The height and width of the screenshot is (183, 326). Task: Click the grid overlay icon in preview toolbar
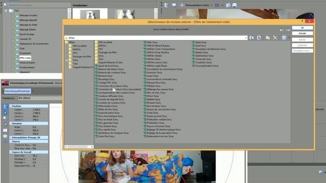[217, 6]
